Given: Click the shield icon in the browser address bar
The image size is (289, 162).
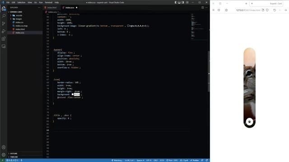Looking at the screenshot, I should 267,10.
